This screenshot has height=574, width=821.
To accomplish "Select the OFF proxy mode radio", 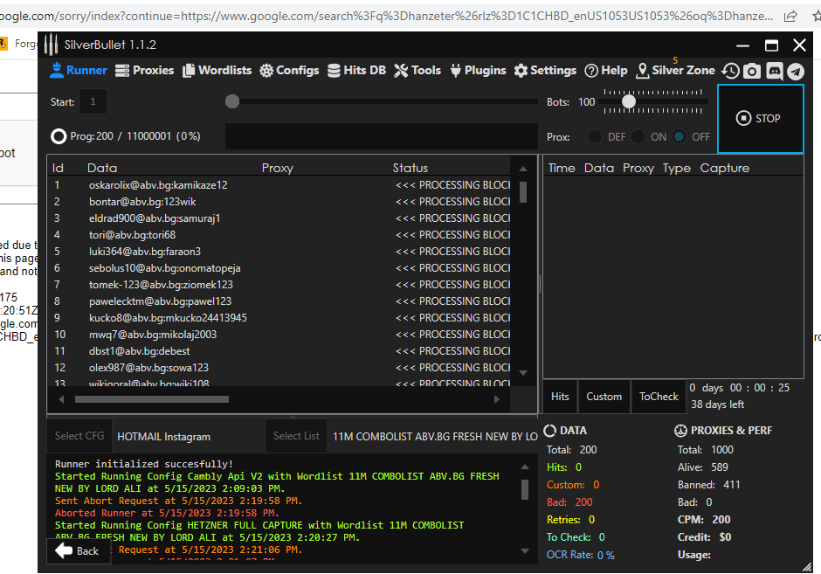I will tap(680, 136).
